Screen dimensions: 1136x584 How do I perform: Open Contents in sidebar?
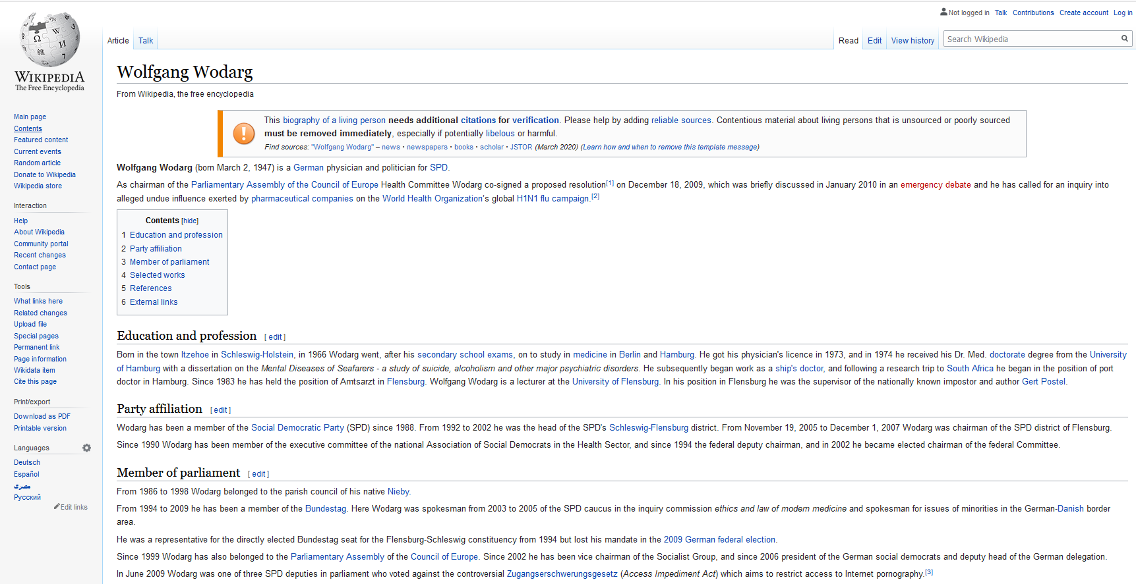(28, 129)
